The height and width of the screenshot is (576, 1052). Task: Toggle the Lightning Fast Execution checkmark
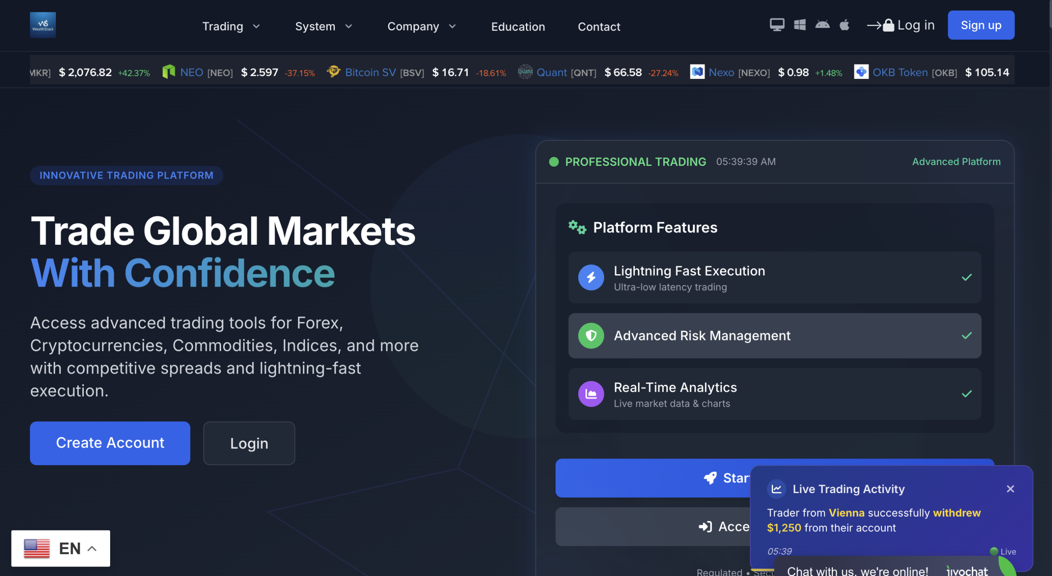pos(967,277)
